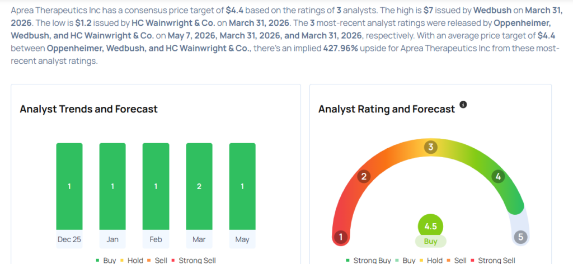Click the Analyst Trends and Forecast heading
Viewport: 573px width, 264px height.
click(x=89, y=109)
